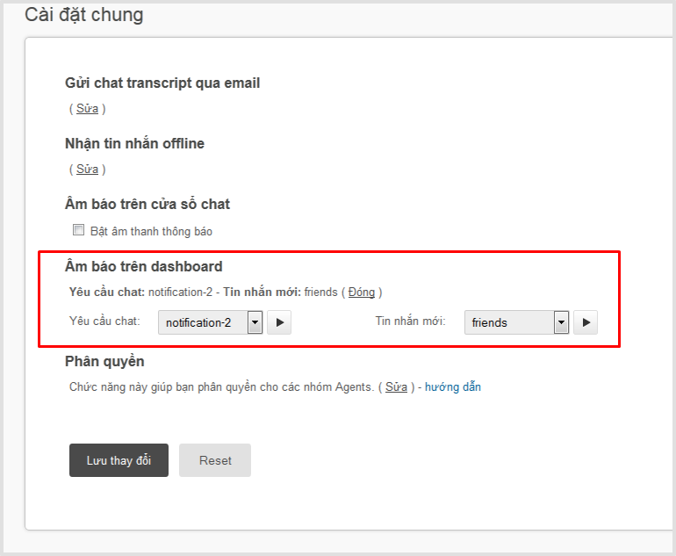Click Sửa under Gửi chat transcript qua email
Screen dimensions: 676x556
coord(87,108)
